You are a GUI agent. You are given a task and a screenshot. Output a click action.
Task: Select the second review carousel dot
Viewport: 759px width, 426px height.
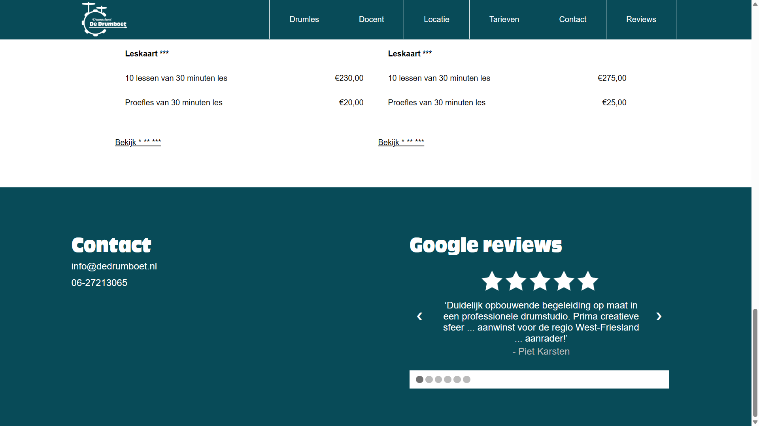429,379
